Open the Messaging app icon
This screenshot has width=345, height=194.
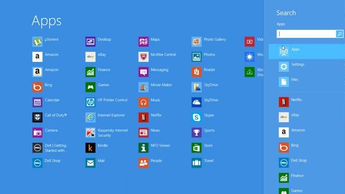143,72
